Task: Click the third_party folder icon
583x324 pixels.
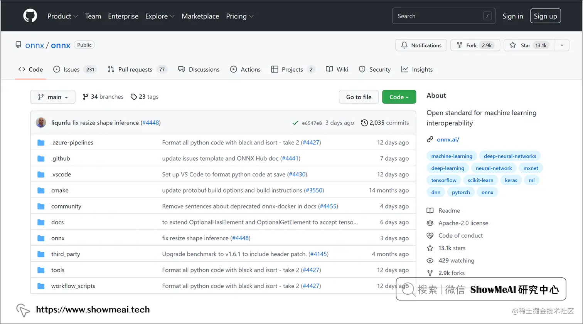Action: (41, 254)
